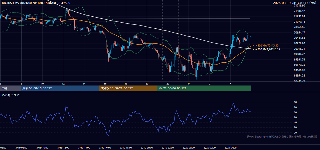The image size is (320, 150).
Task: Click the BTC/USD,M5 OHLC header text
Action: click(36, 3)
